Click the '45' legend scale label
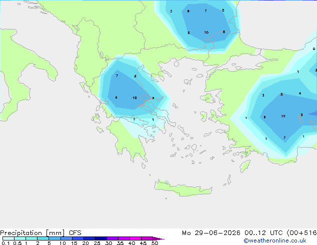 click(143, 243)
